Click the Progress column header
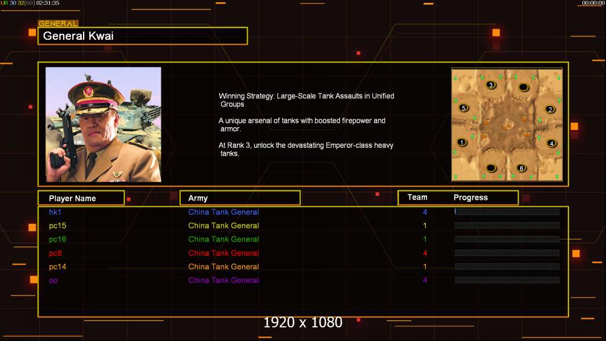Screen dimensions: 606x341 [x=470, y=197]
